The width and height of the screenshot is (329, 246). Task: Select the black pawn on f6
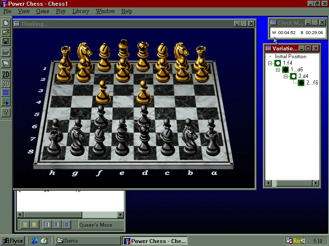(101, 116)
